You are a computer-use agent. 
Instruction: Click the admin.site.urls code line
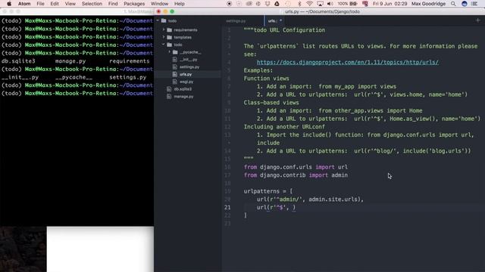click(310, 199)
